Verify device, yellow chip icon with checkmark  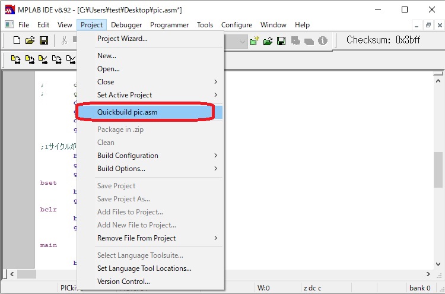point(43,59)
